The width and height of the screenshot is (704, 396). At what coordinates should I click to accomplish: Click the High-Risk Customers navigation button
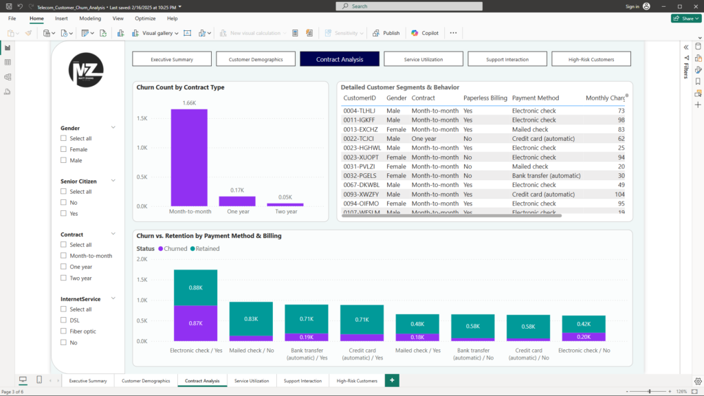[591, 59]
